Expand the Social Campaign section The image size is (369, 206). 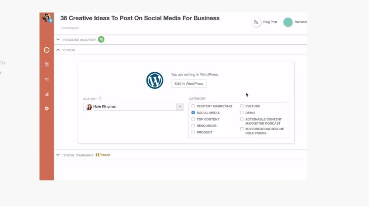tap(58, 155)
